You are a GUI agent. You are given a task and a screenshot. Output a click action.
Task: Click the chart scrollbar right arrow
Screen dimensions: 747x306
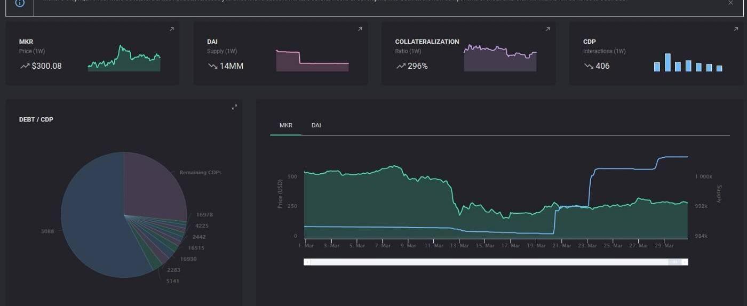(685, 262)
